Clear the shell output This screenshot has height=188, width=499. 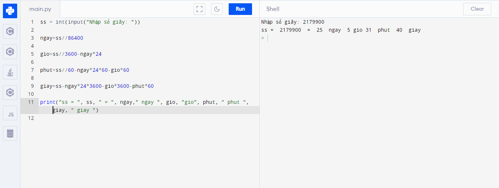[477, 9]
